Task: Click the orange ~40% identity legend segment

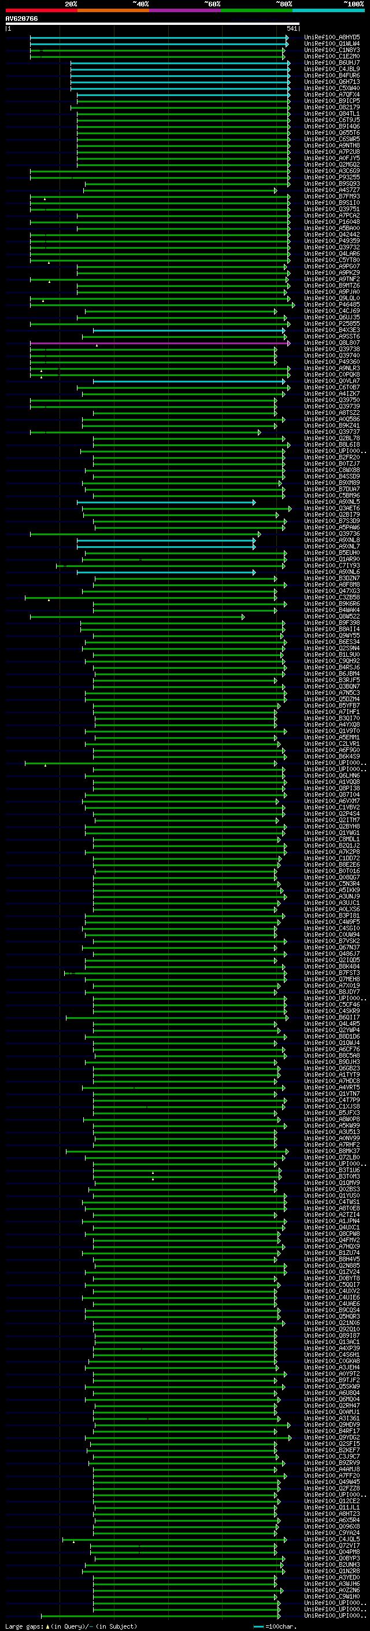Action: [113, 10]
